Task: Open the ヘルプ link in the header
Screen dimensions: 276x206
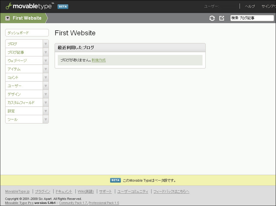Action: (x=250, y=7)
